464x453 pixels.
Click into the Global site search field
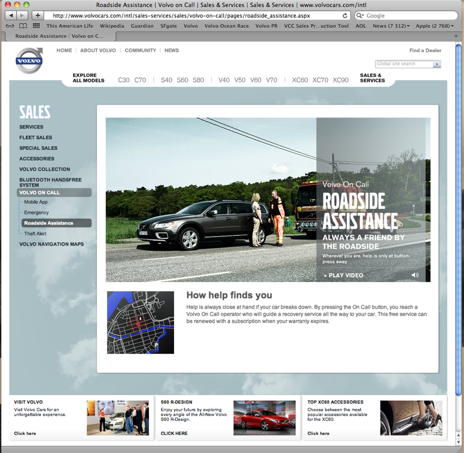pos(404,64)
